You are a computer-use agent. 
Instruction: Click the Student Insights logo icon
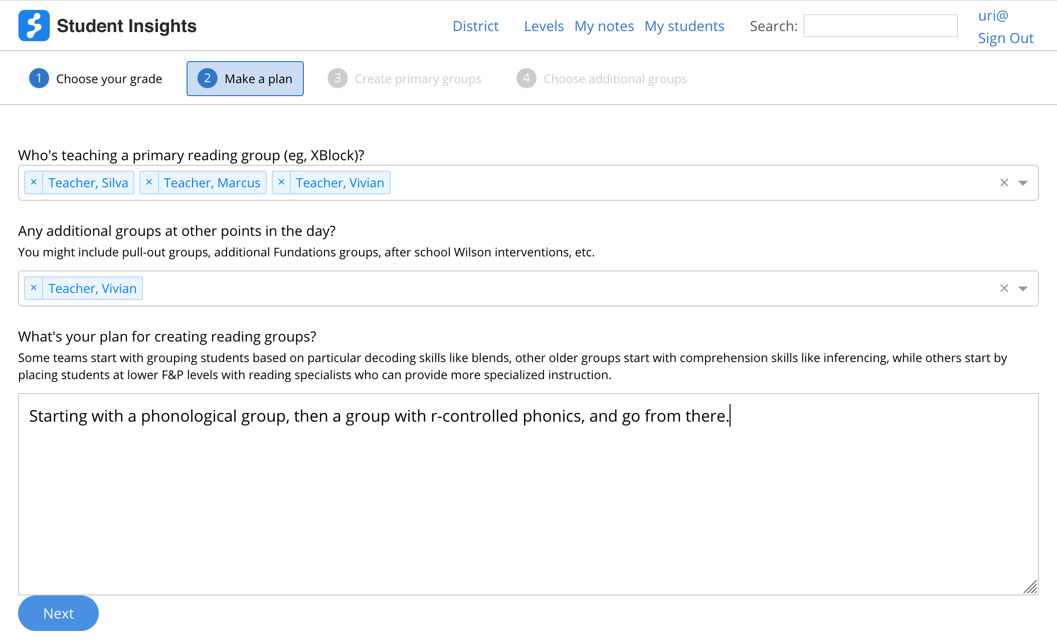click(x=34, y=26)
